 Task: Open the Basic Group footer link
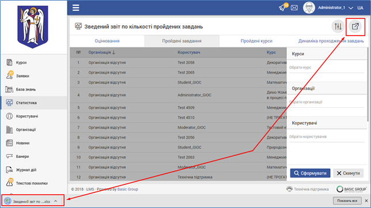click(128, 189)
